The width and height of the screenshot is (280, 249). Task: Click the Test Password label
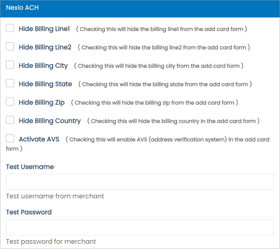coord(28,212)
